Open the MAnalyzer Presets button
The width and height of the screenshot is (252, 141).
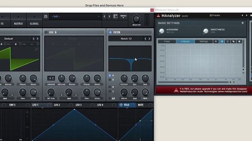pyautogui.click(x=215, y=15)
